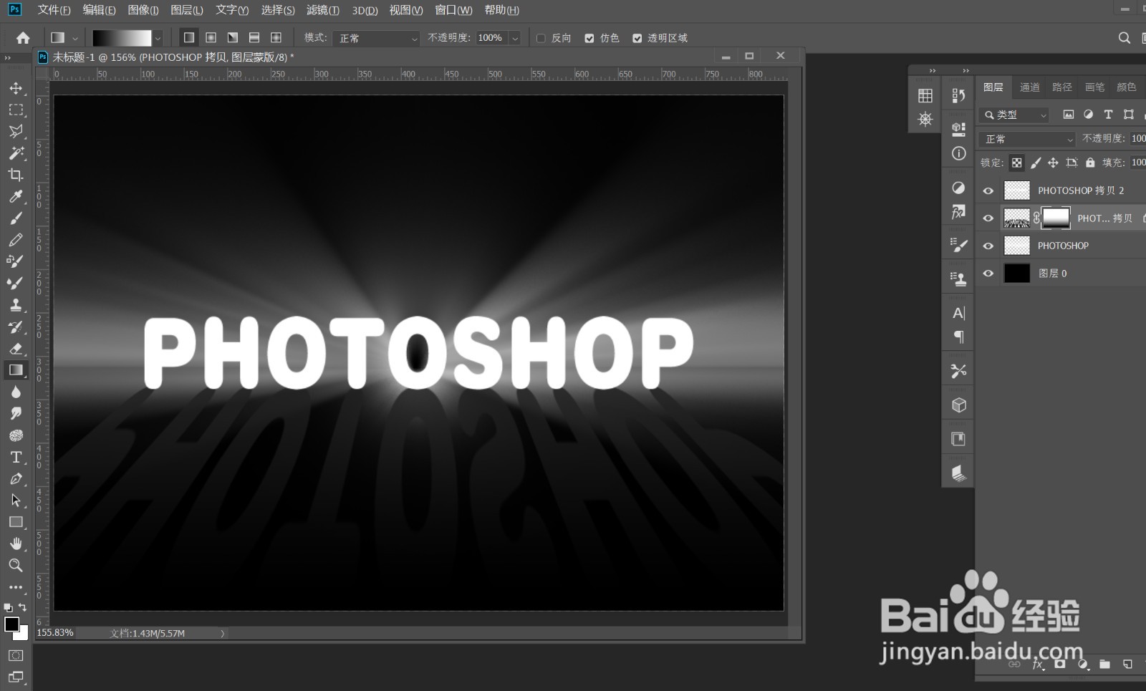
Task: Toggle the 透明区域 checkbox
Action: click(637, 38)
